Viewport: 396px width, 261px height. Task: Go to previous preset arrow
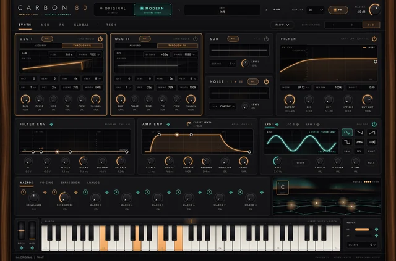(x=179, y=10)
